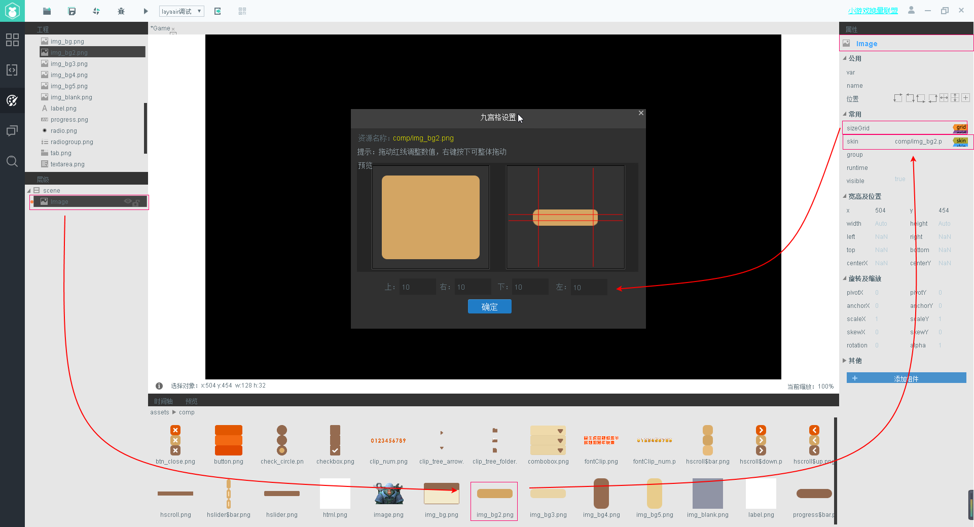Toggle visibility eye of the Image layer
The height and width of the screenshot is (527, 974).
(x=128, y=201)
